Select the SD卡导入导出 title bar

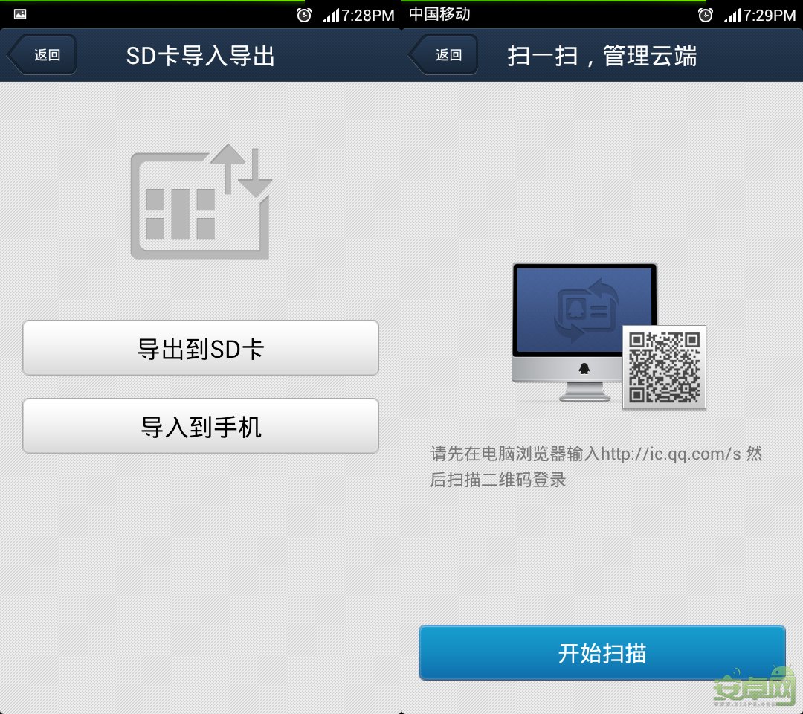(202, 54)
